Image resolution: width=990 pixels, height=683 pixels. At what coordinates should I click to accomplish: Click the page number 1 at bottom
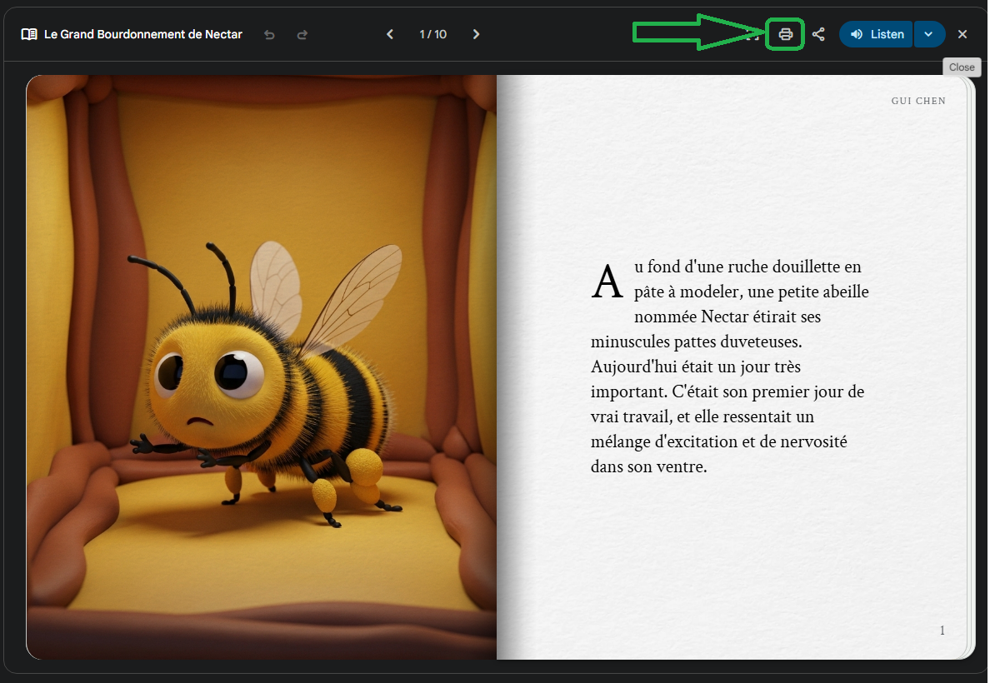point(942,630)
